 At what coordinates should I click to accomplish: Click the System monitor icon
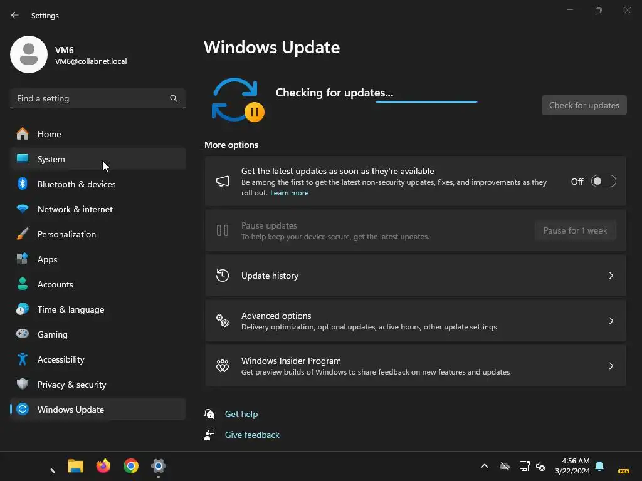pyautogui.click(x=23, y=158)
